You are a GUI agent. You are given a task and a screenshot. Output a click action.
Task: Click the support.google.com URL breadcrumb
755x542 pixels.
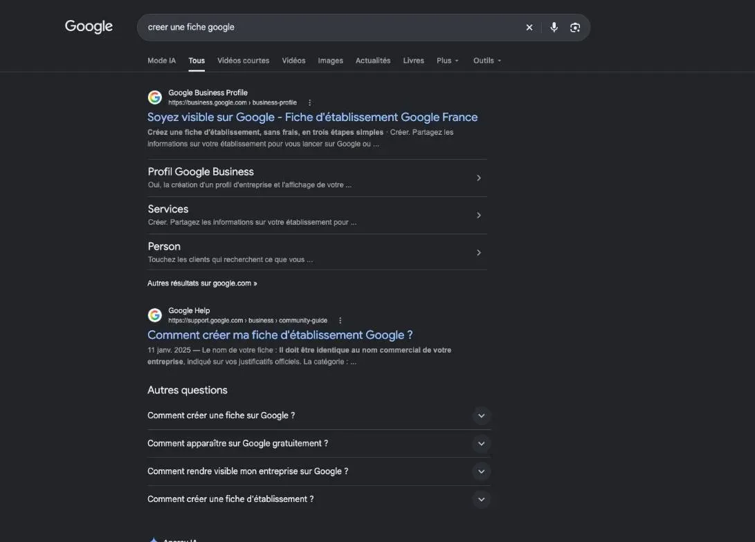[x=248, y=320]
